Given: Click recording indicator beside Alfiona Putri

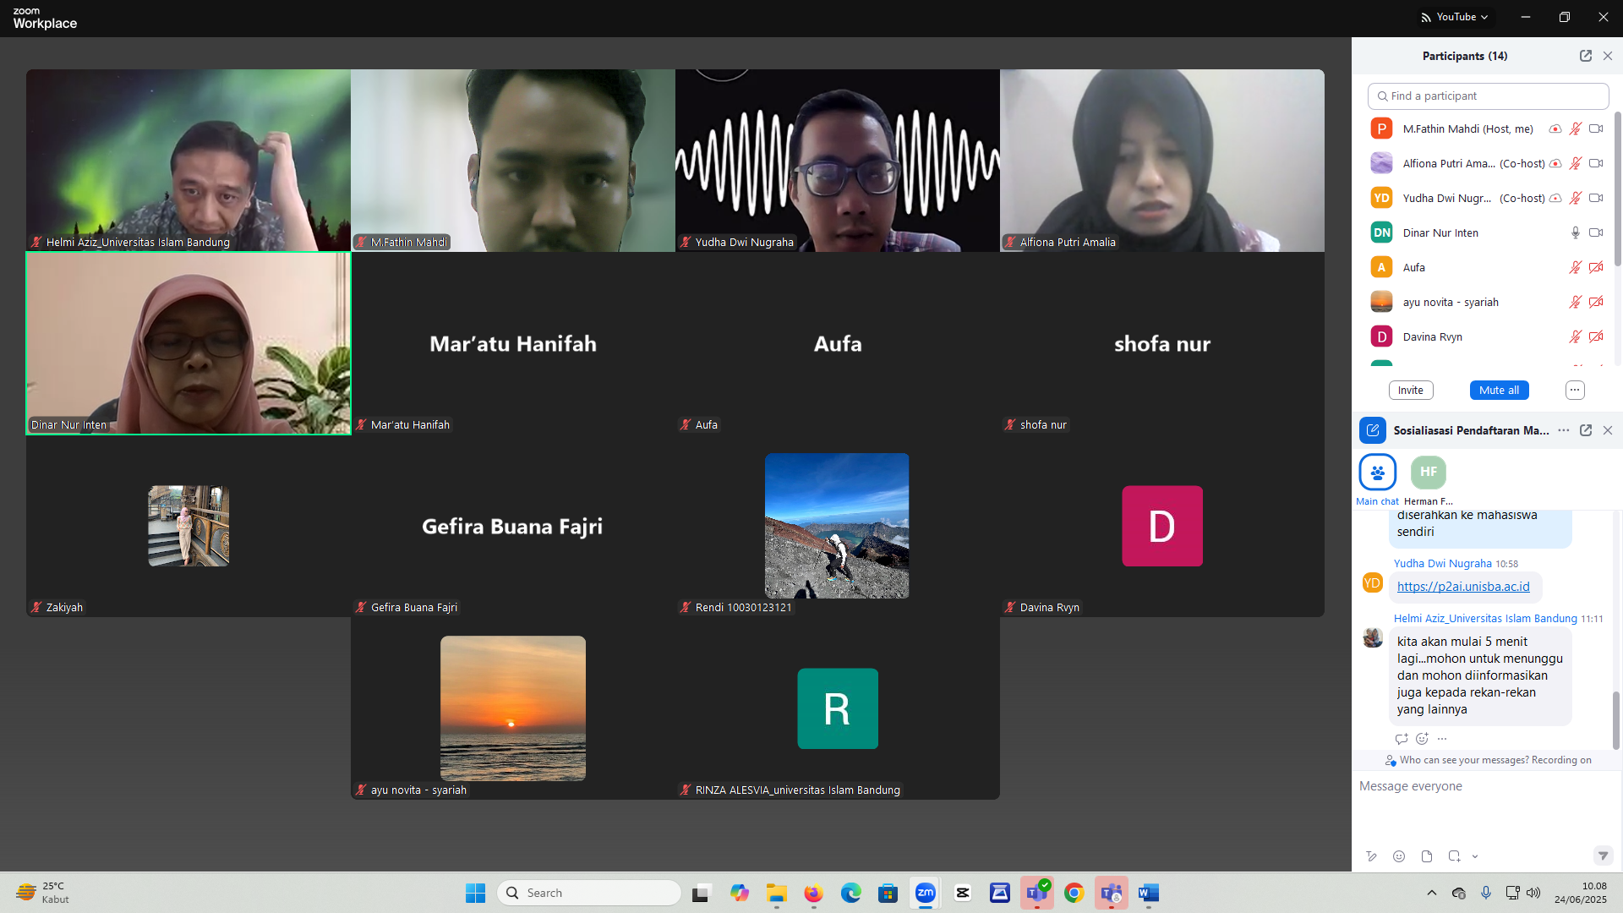Looking at the screenshot, I should click(x=1555, y=163).
